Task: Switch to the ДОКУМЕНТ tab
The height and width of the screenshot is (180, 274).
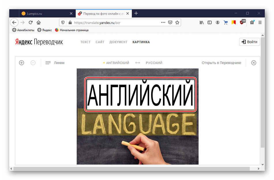Action: click(118, 42)
